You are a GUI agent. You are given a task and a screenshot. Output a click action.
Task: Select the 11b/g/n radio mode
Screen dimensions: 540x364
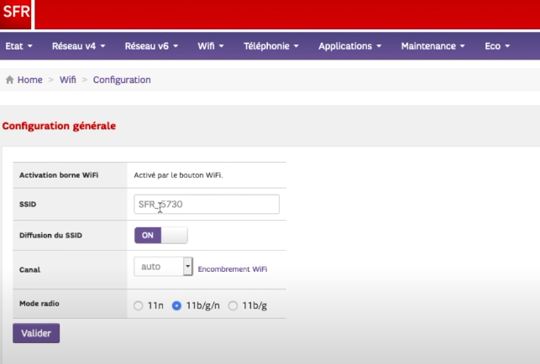tap(176, 305)
